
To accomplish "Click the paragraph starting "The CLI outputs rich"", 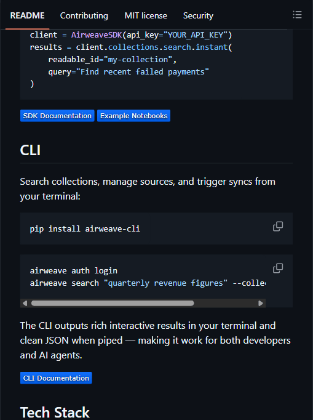I will (x=156, y=340).
